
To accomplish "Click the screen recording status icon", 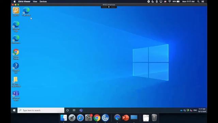I will tap(149, 1).
